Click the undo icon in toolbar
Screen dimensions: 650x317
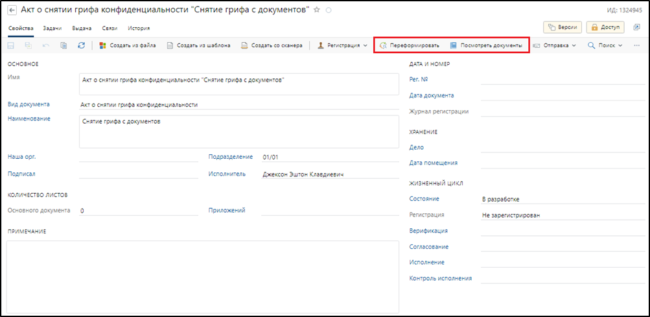pos(45,46)
